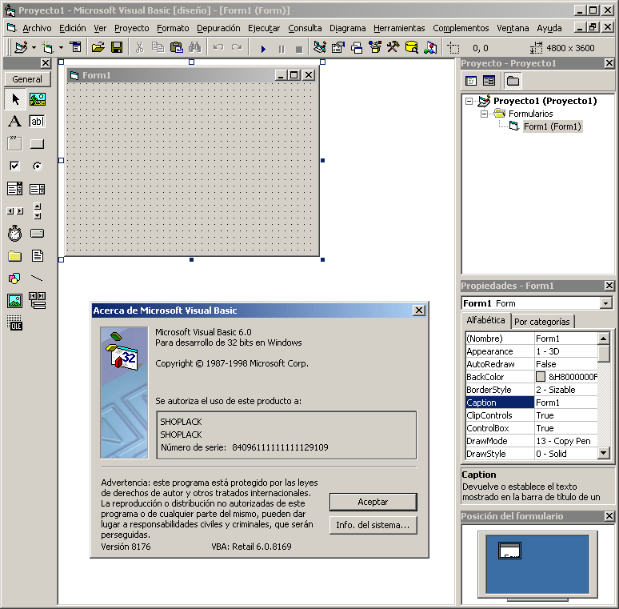This screenshot has height=609, width=619.
Task: Select the DriveListBox control tool
Action: (38, 234)
